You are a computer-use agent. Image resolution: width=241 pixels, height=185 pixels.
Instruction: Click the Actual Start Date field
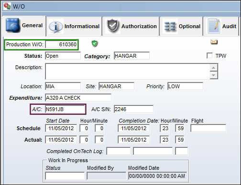pyautogui.click(x=61, y=140)
